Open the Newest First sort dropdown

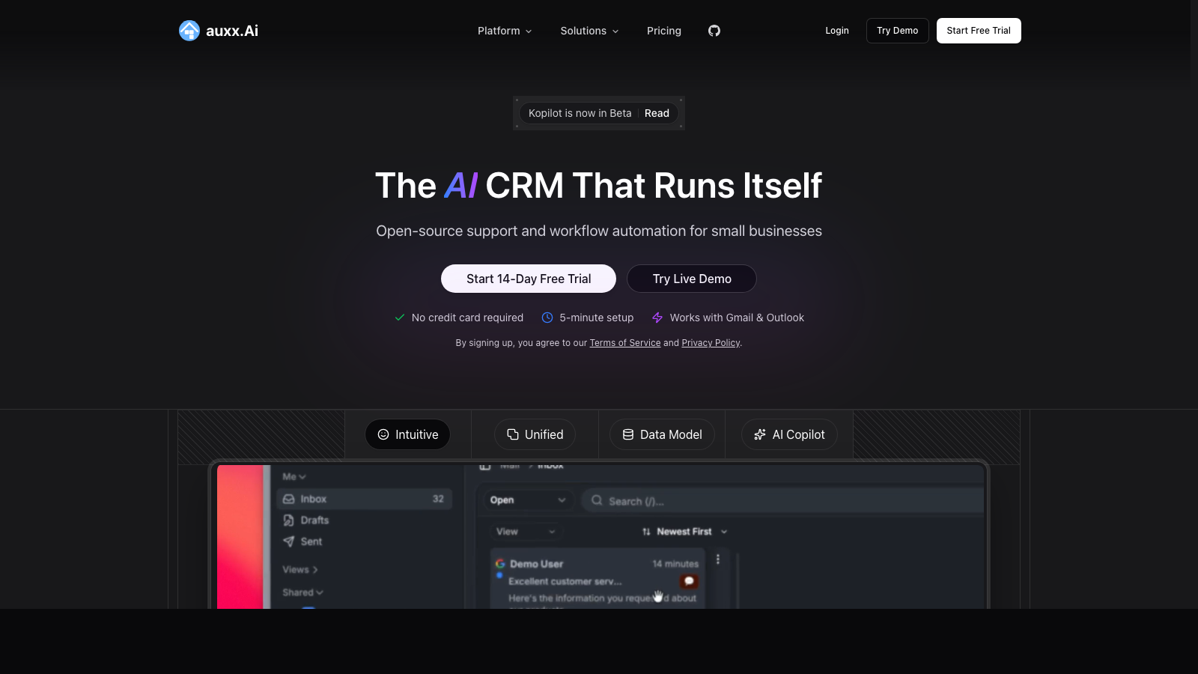(684, 532)
